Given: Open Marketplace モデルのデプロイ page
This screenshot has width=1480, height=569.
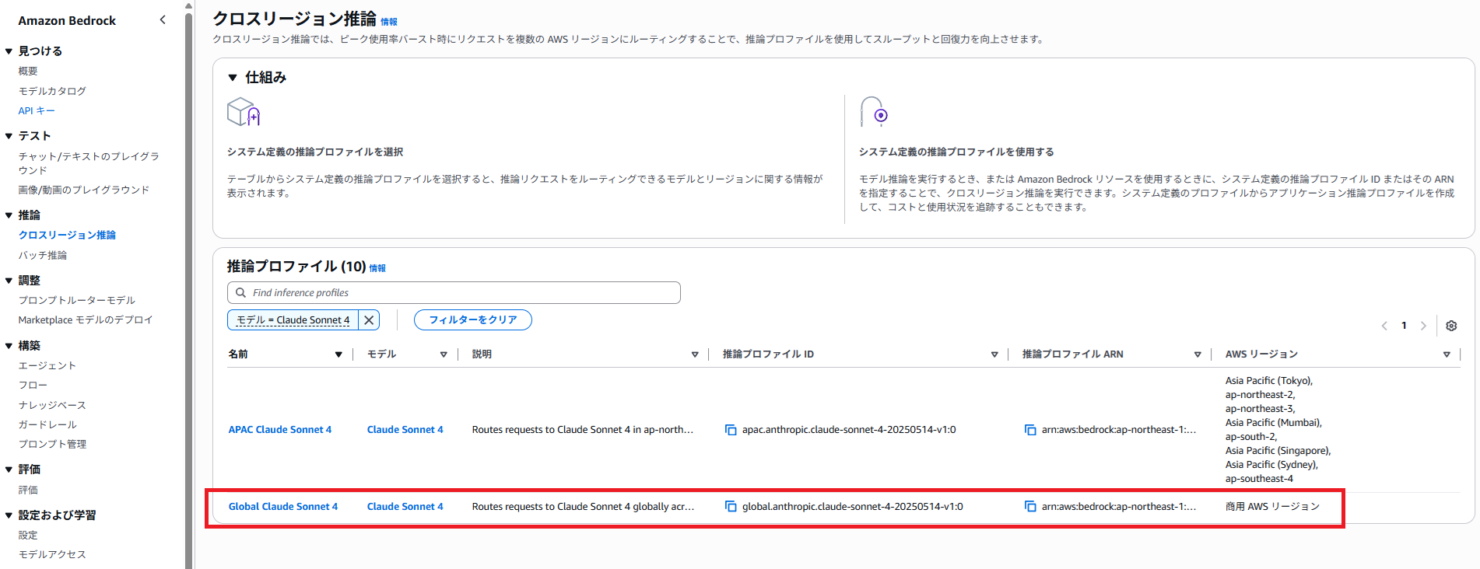Looking at the screenshot, I should pyautogui.click(x=86, y=319).
